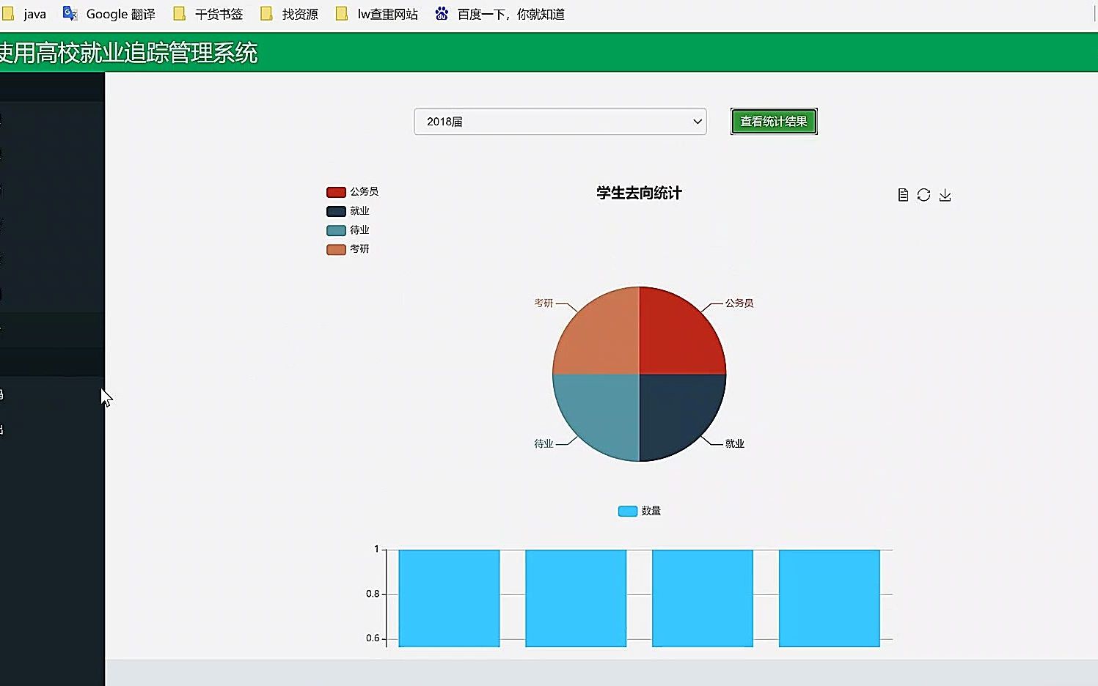
Task: Click the refresh/restore icon above the pie chart
Action: [923, 194]
